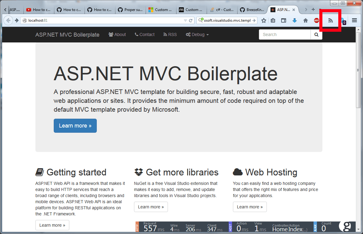This screenshot has width=363, height=234.
Task: Expand the Debug dropdown in navbar
Action: click(x=197, y=35)
